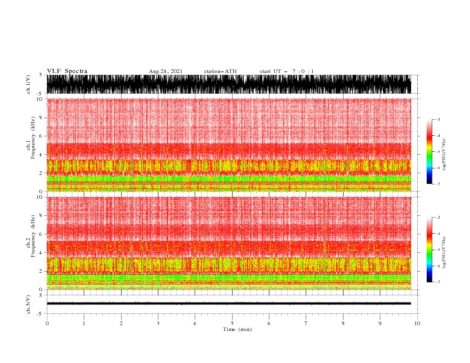Click the "-7" tick on the ch.2 color bar
Screen dimensions: 470x363
(x=437, y=282)
